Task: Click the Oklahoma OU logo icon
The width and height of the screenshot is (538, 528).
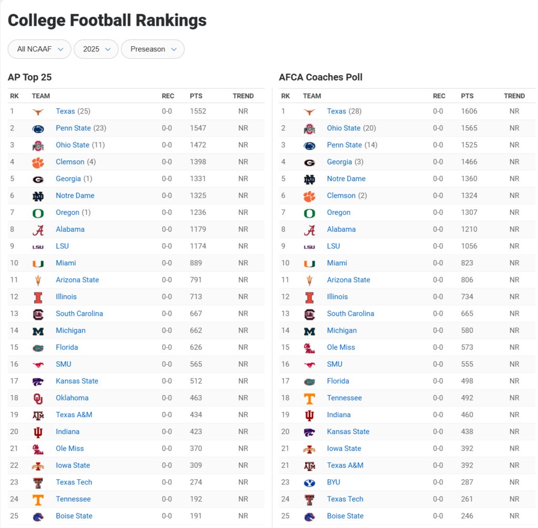Action: click(x=38, y=398)
